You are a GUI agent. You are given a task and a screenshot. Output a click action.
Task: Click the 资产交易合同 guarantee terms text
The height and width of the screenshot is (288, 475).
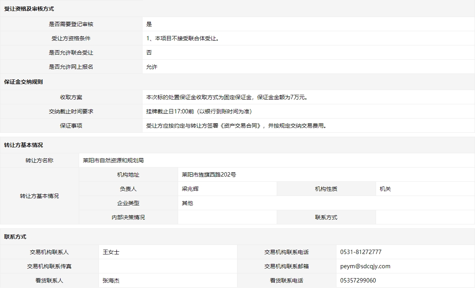[x=241, y=126]
